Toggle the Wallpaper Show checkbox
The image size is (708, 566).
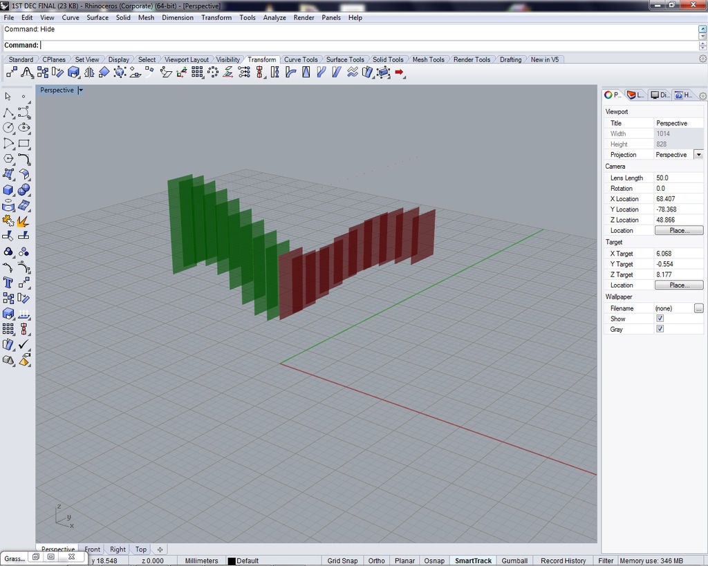tap(660, 319)
